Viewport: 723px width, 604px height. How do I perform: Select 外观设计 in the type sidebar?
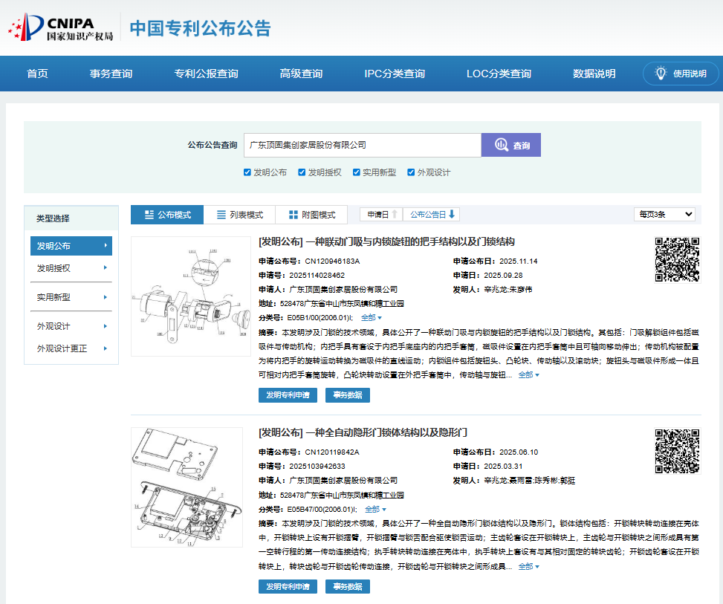coord(71,326)
